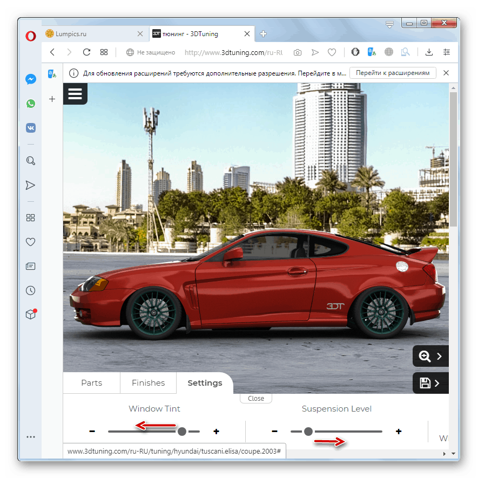Open personal news in the sidebar
This screenshot has height=479, width=478.
30,266
